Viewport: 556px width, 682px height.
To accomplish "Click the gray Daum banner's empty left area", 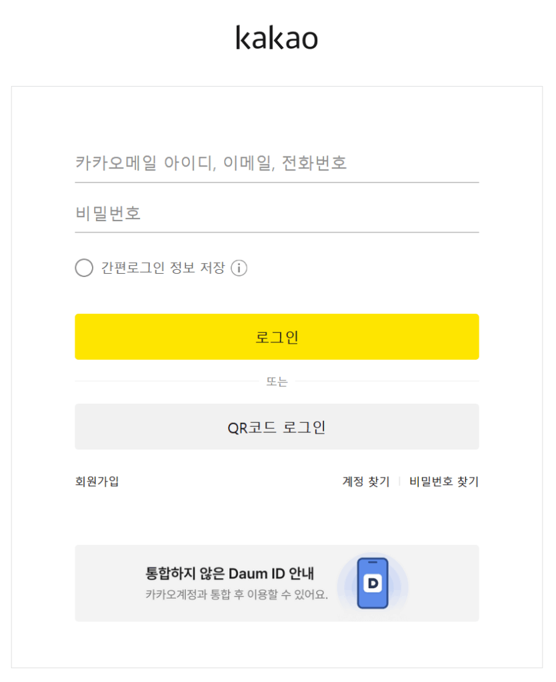I will (107, 583).
